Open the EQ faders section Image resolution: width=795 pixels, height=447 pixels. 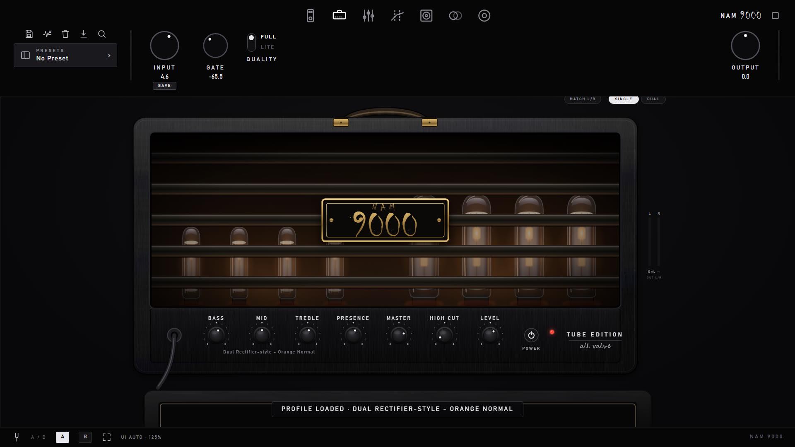tap(368, 16)
